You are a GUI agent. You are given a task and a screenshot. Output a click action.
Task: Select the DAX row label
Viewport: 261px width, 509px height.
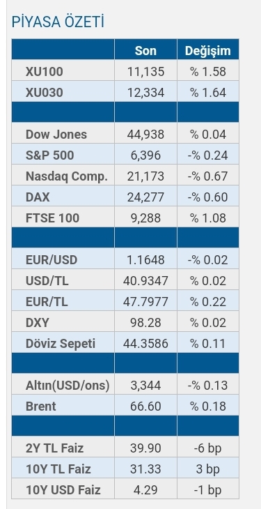(38, 197)
